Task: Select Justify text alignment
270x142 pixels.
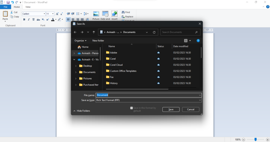Action: [82, 19]
